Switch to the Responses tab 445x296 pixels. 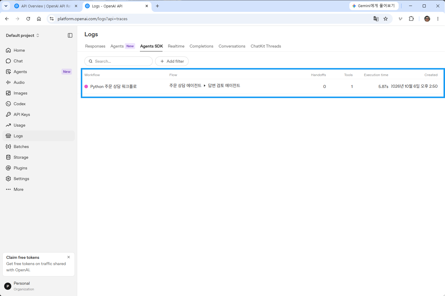(x=95, y=46)
